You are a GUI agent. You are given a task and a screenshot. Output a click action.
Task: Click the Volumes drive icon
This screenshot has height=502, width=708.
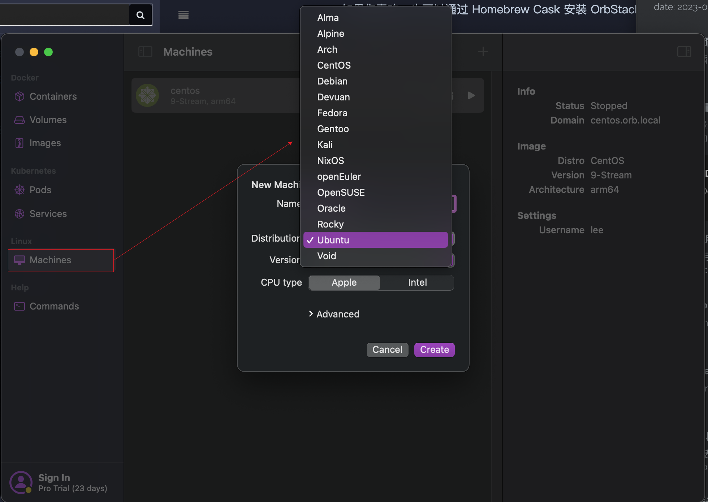[20, 120]
